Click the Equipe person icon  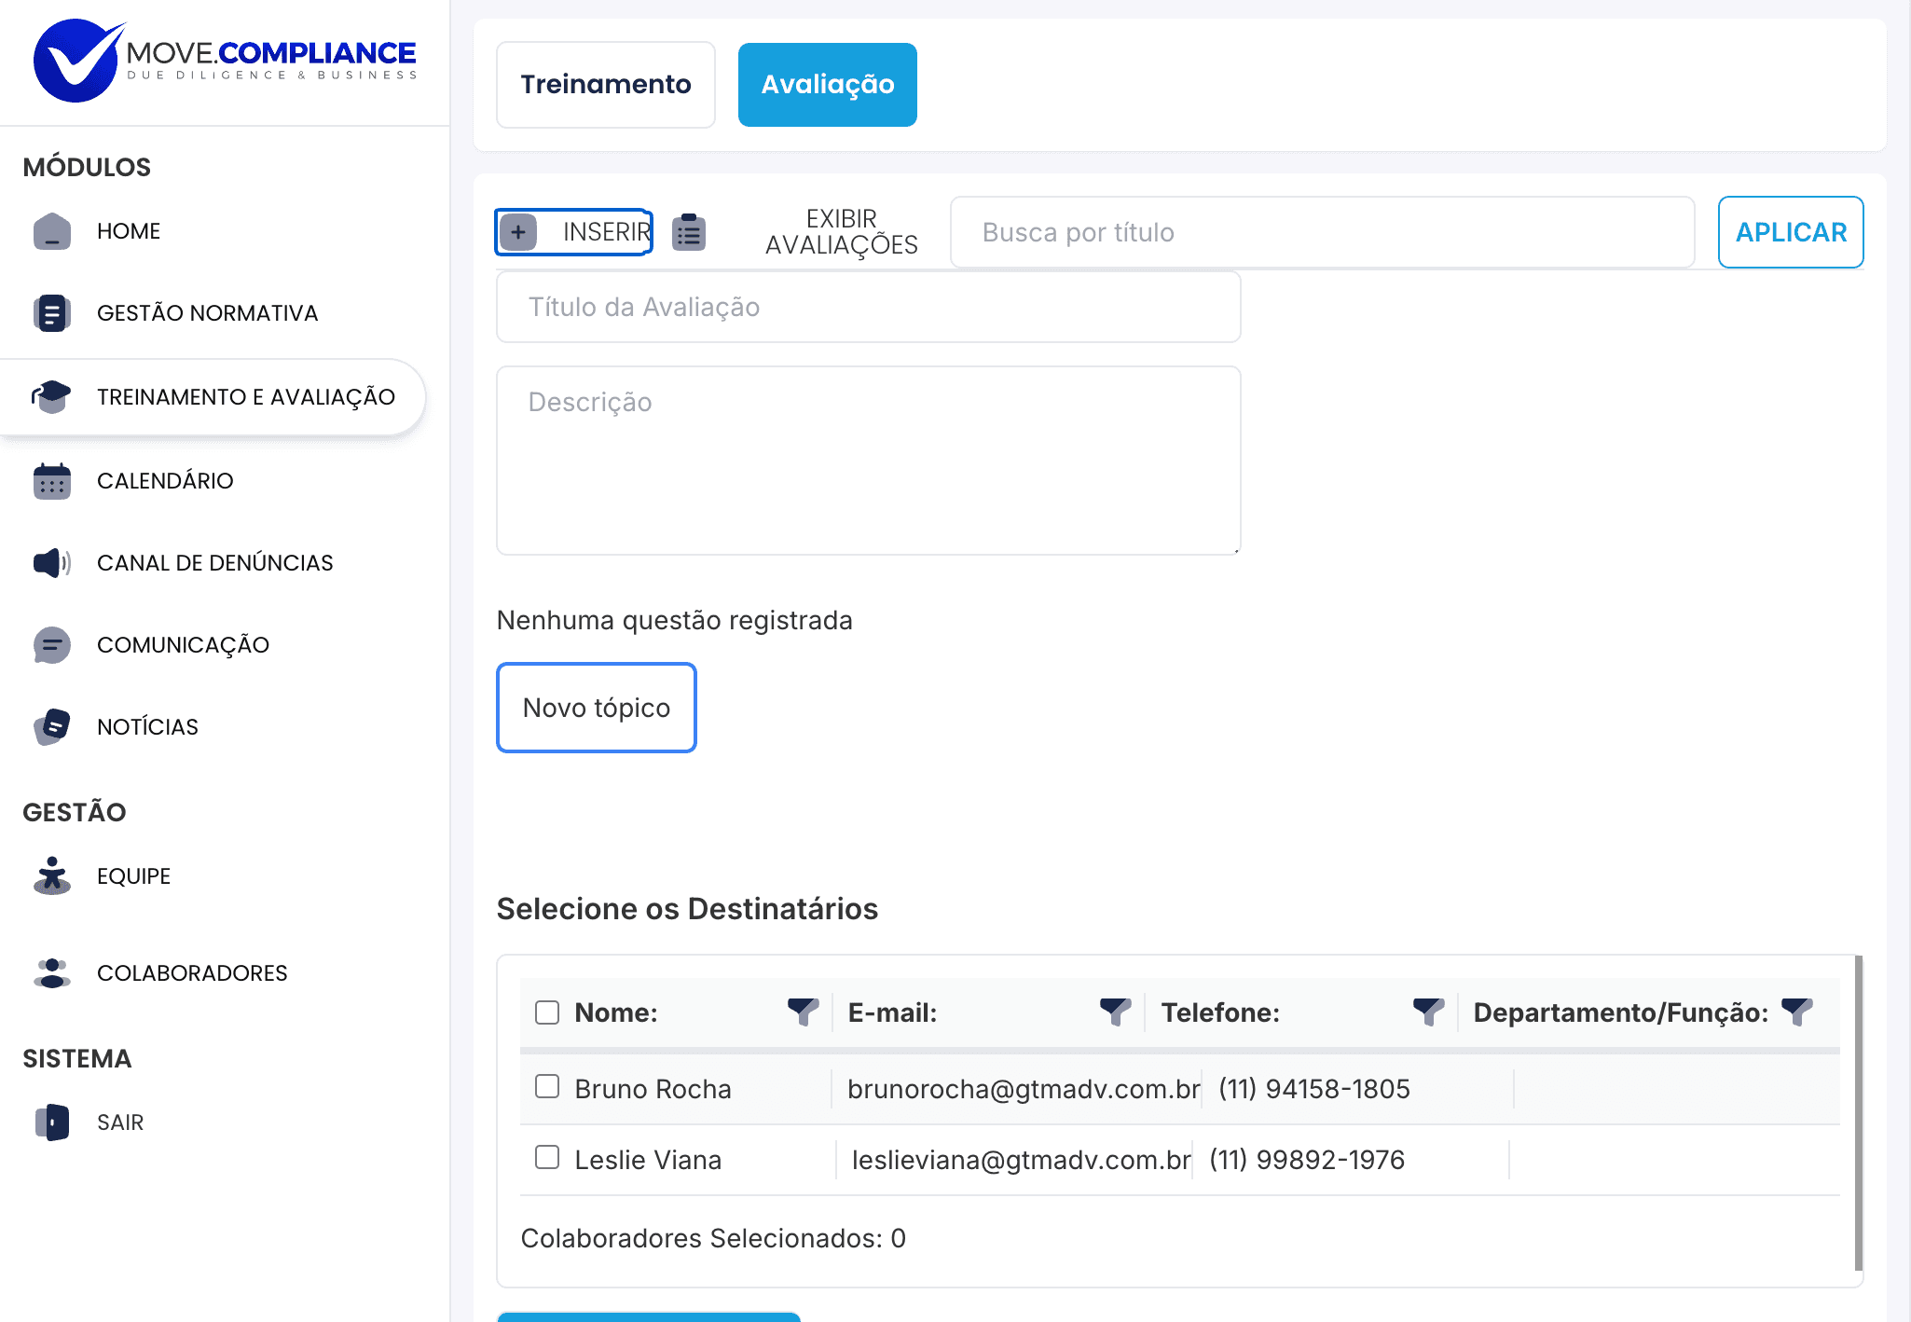click(52, 876)
